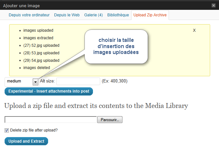Image resolution: width=219 pixels, height=160 pixels.
Task: Go to Galerie (4) tab
Action: (x=93, y=15)
